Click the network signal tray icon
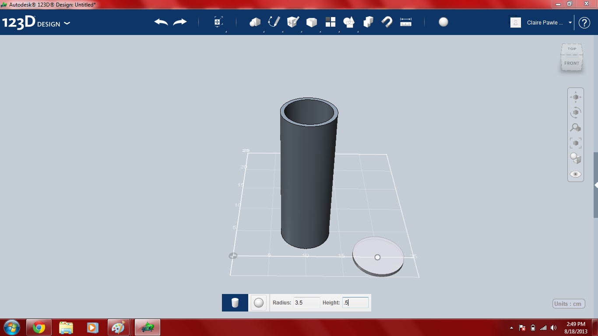 (x=543, y=328)
